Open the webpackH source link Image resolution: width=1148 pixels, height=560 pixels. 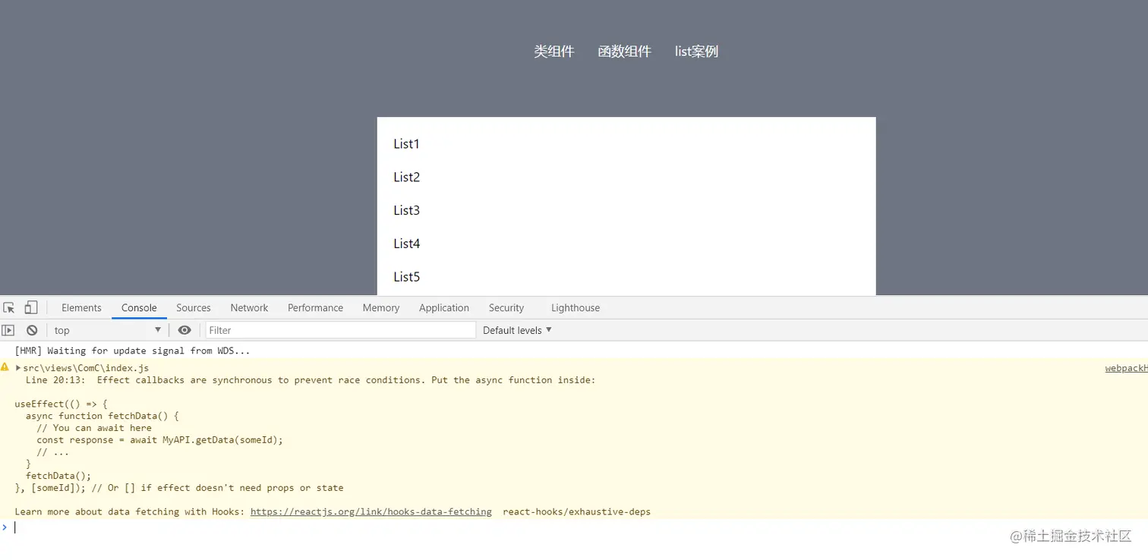click(x=1126, y=368)
